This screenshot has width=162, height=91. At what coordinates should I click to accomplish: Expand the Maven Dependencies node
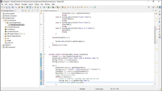coord(4,36)
